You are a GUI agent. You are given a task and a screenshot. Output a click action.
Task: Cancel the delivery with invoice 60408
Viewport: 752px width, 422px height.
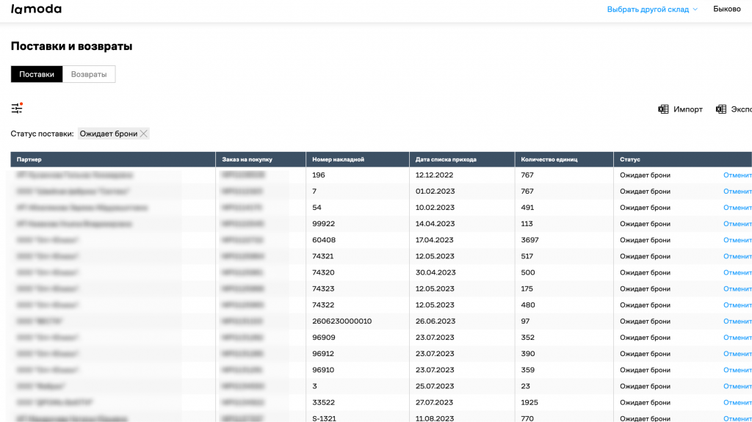click(737, 240)
